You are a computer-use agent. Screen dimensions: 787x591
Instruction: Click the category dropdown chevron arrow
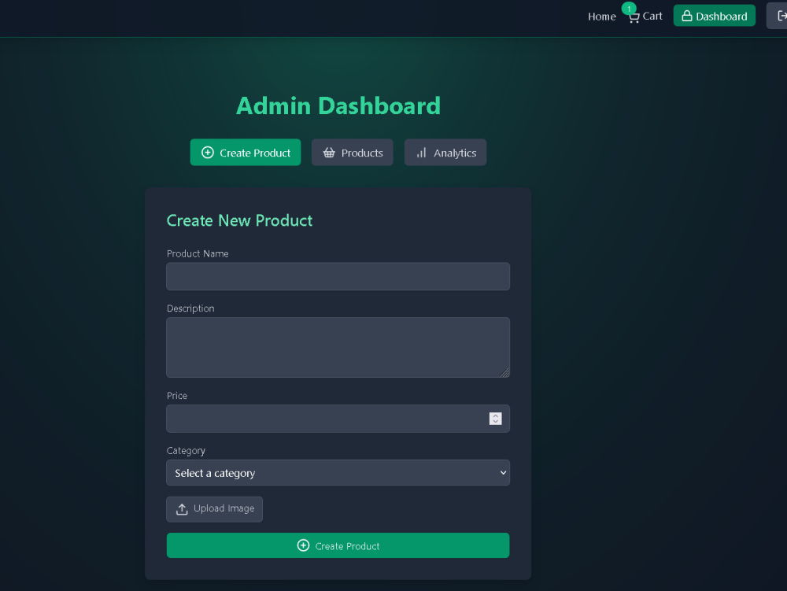pyautogui.click(x=503, y=473)
